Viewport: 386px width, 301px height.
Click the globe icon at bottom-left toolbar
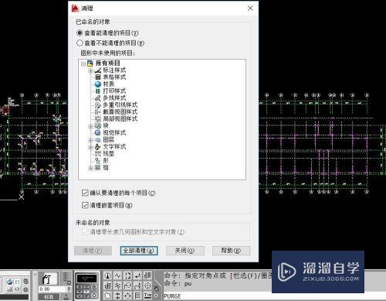10,282
